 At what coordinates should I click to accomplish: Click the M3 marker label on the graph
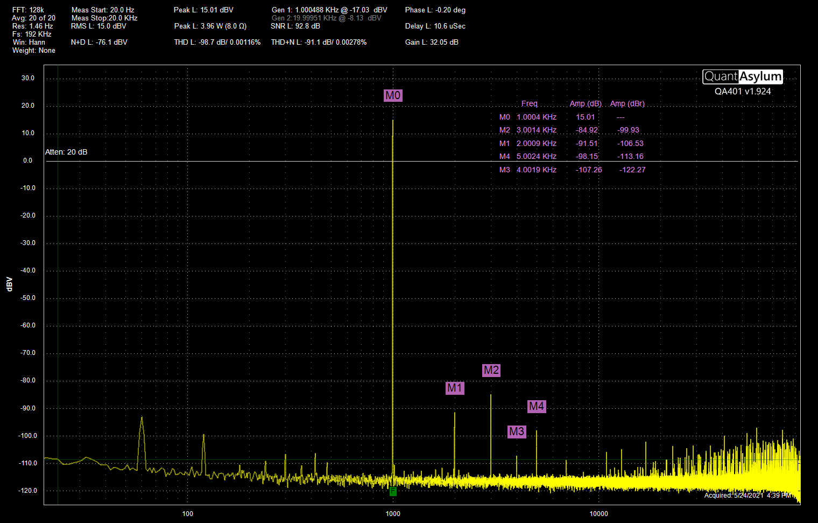[x=517, y=431]
